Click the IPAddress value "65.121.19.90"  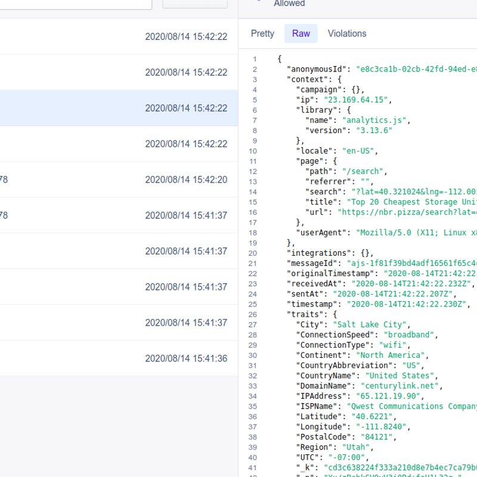388,396
